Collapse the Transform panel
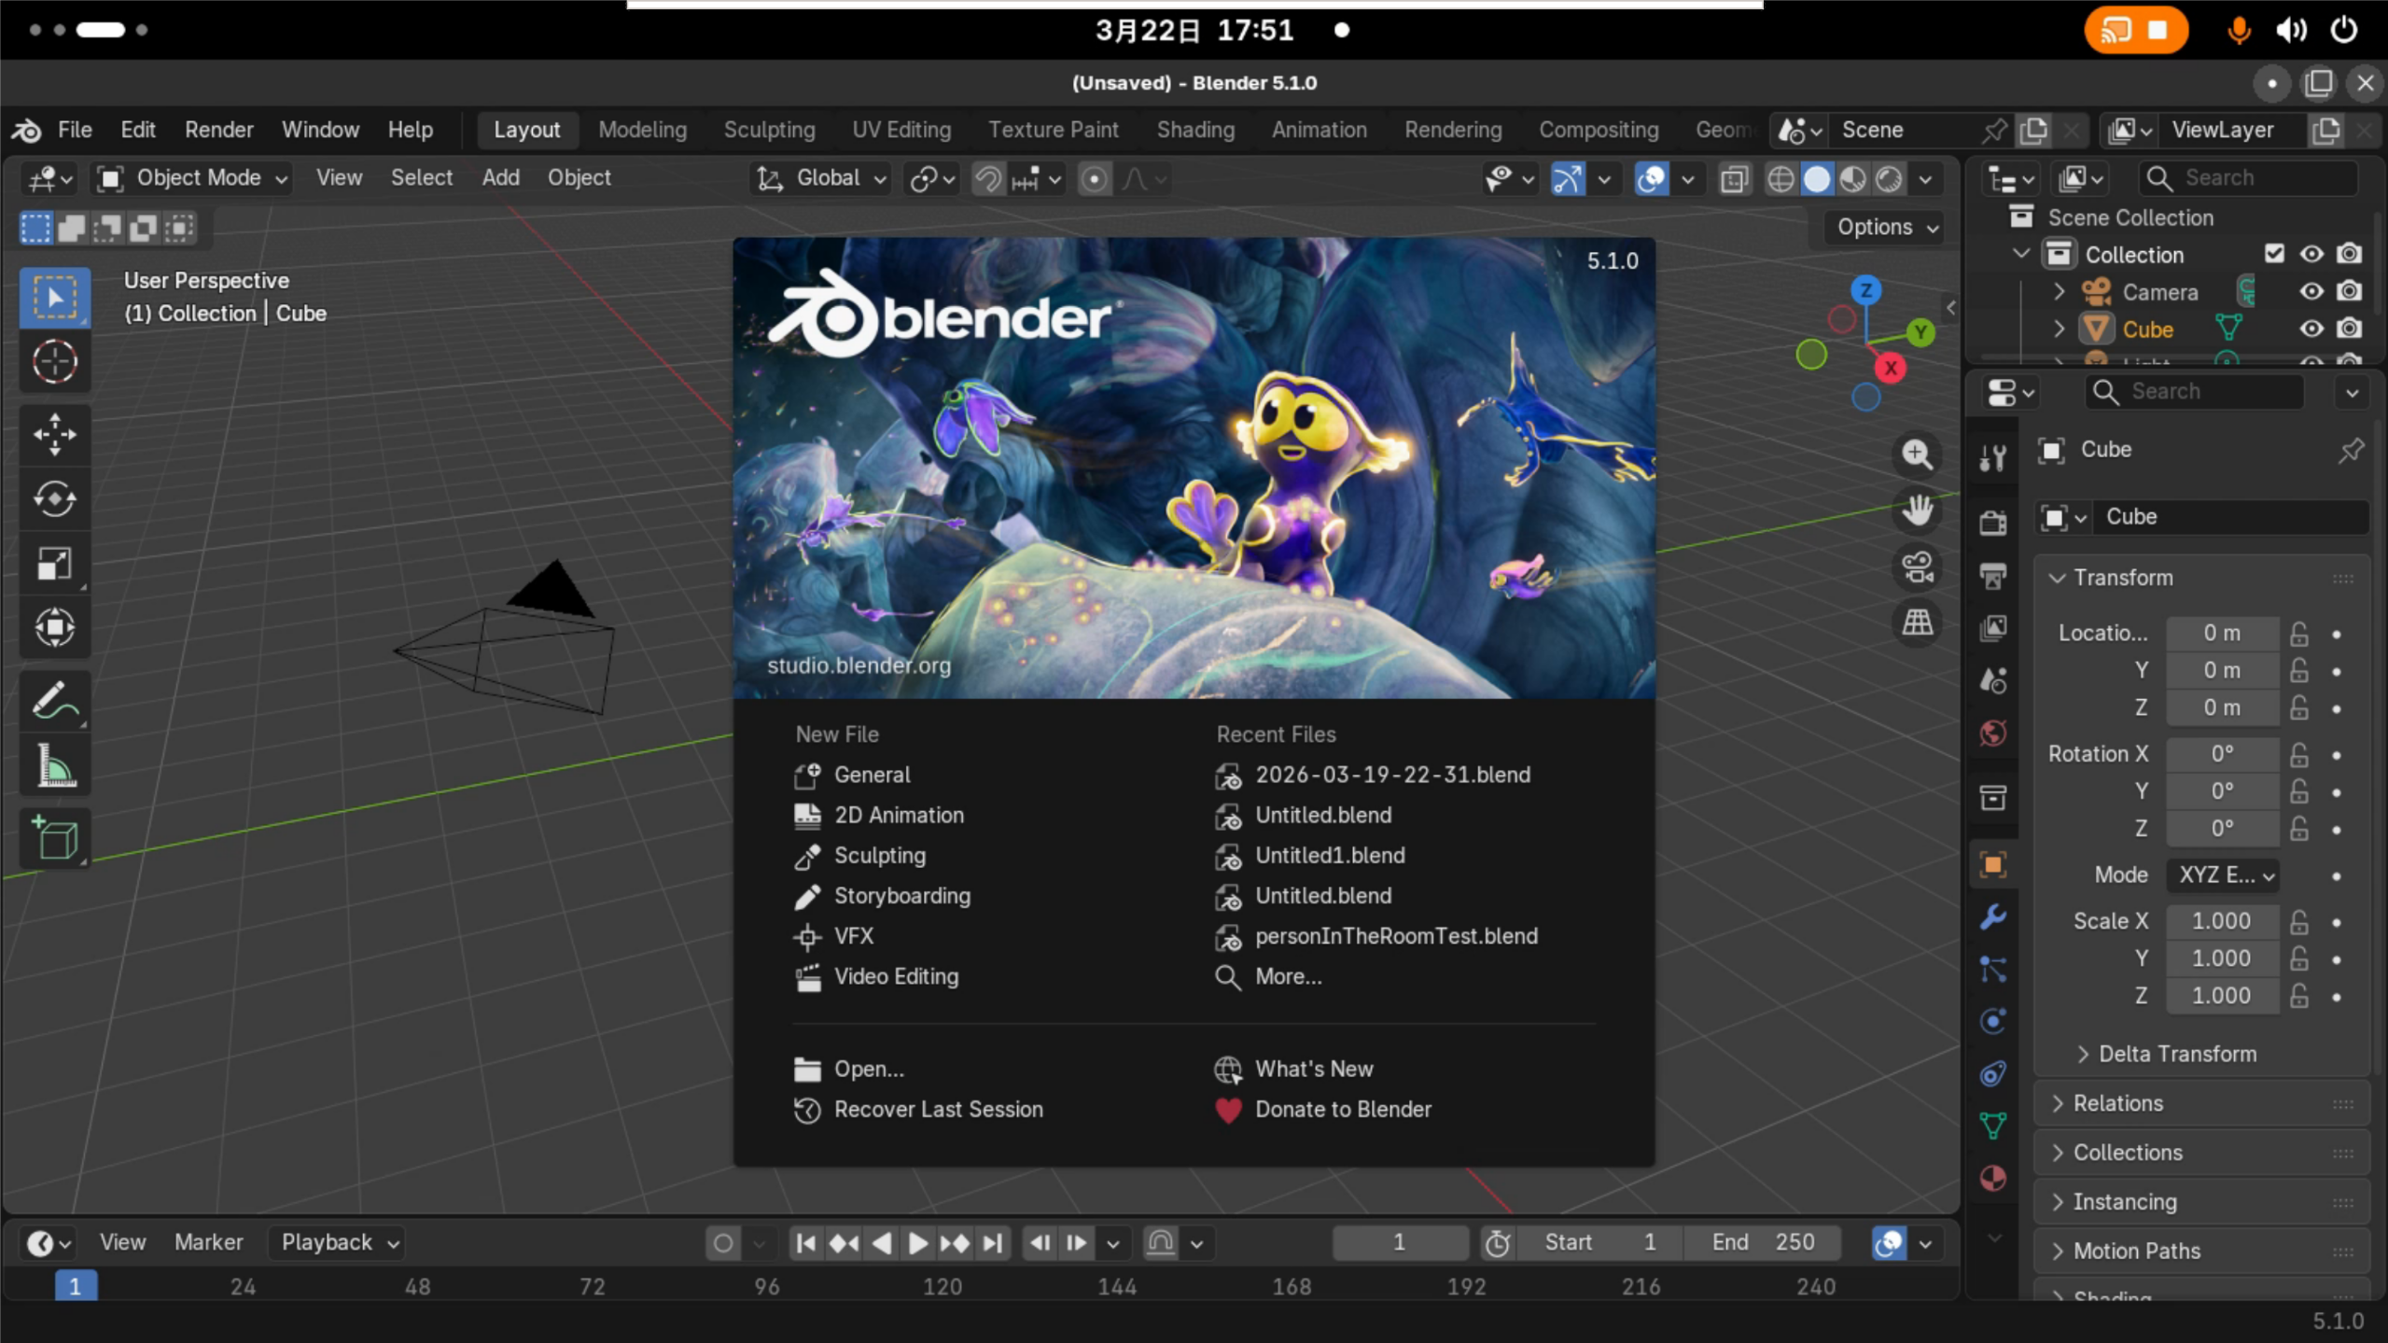Image resolution: width=2388 pixels, height=1343 pixels. [x=2057, y=579]
